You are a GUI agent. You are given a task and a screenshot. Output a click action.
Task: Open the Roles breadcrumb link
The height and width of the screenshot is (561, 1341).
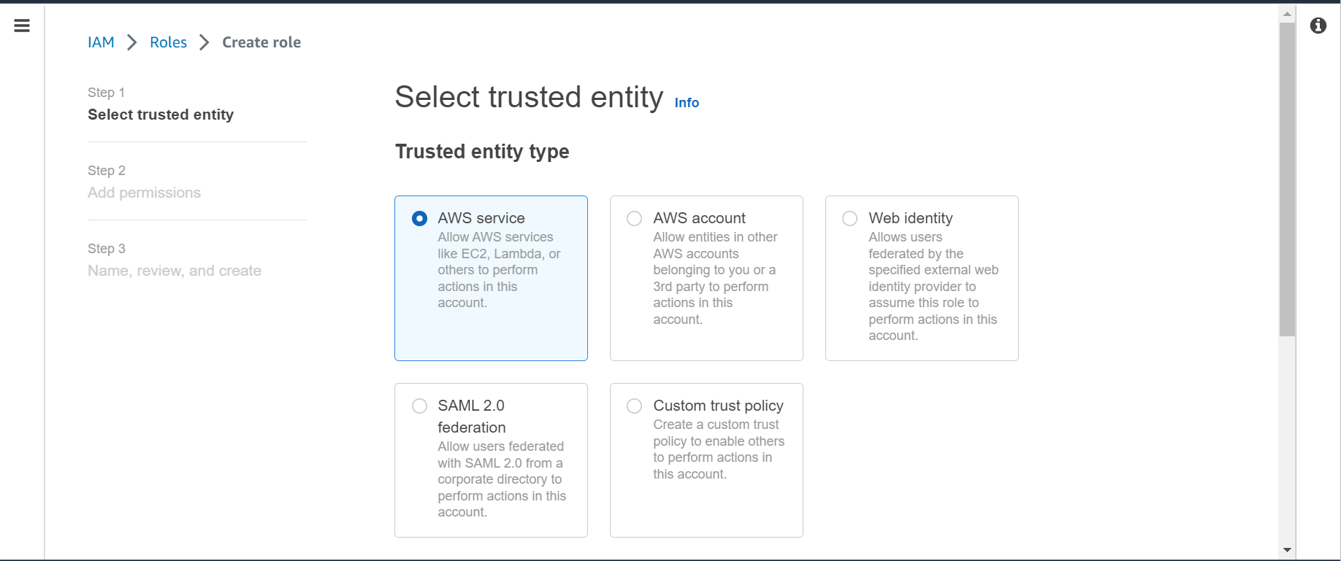coord(168,42)
